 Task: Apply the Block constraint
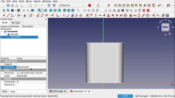(126, 15)
